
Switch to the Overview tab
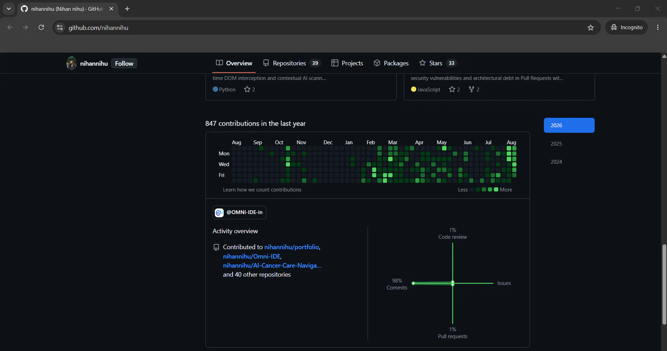(x=234, y=63)
